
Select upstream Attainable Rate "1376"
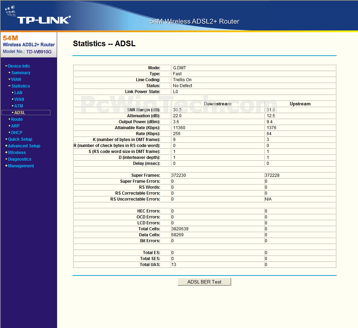pyautogui.click(x=271, y=127)
